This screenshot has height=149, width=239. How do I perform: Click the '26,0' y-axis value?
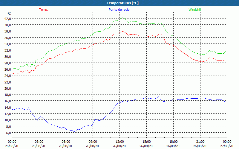click(8, 69)
